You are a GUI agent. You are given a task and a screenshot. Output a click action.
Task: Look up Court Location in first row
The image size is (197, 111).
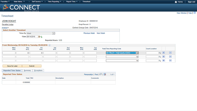tap(160, 53)
